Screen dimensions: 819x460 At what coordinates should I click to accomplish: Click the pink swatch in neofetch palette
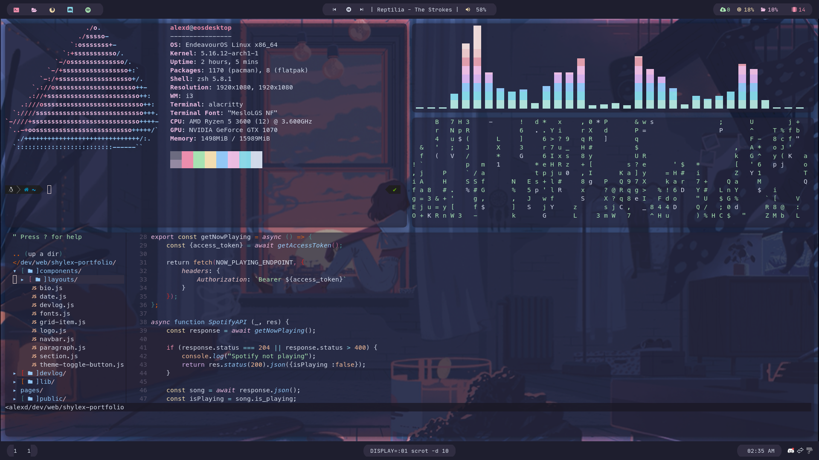pyautogui.click(x=187, y=160)
